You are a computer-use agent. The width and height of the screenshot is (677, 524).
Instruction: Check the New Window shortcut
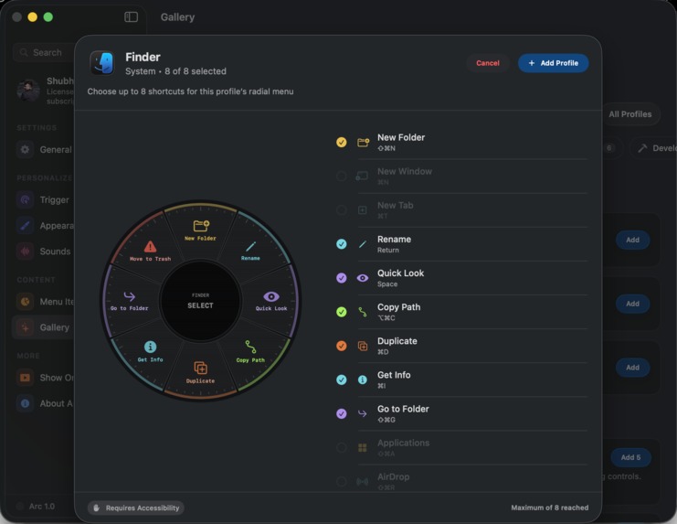[x=341, y=176]
